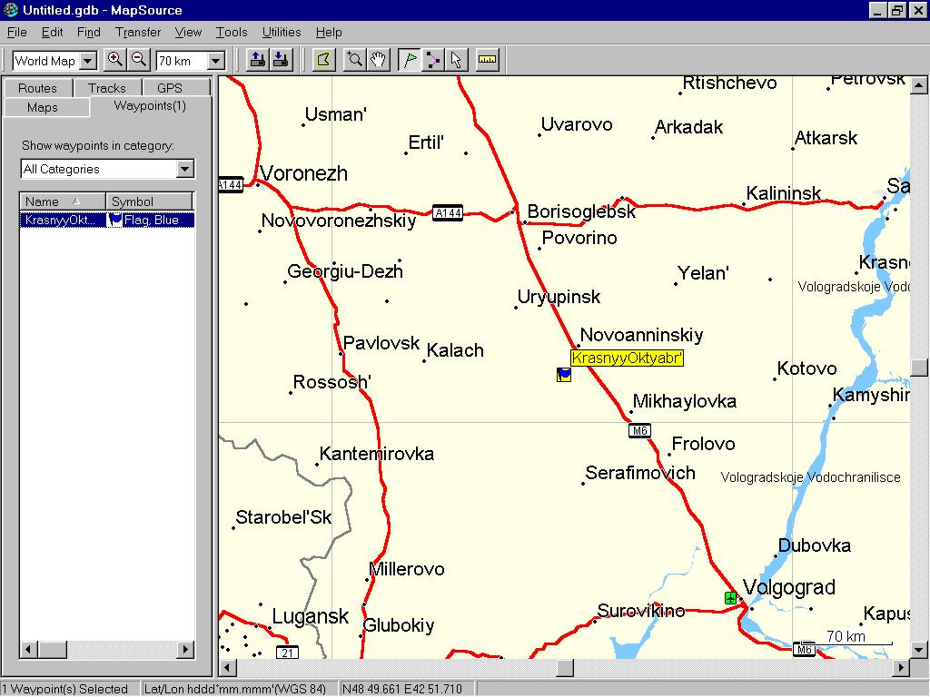The image size is (930, 697).
Task: Select the Waypoint flag tool
Action: tap(410, 60)
